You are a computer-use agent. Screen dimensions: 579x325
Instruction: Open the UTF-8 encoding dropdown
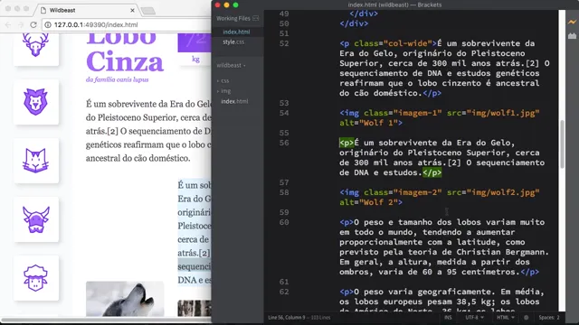[474, 317]
